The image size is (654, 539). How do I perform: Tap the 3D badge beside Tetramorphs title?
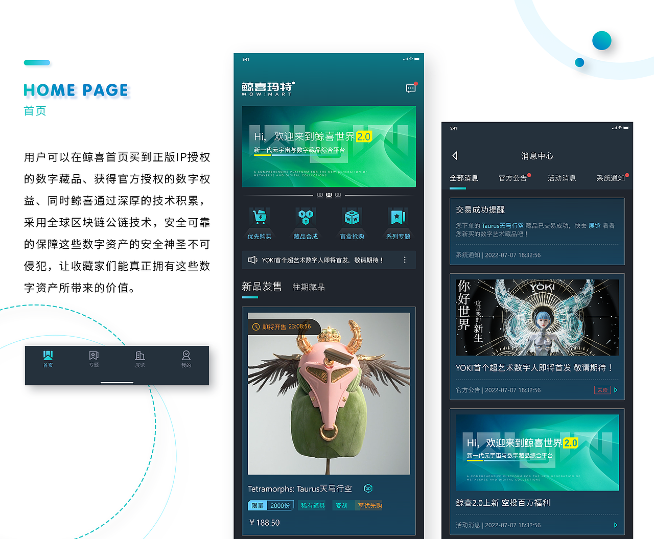pos(368,489)
